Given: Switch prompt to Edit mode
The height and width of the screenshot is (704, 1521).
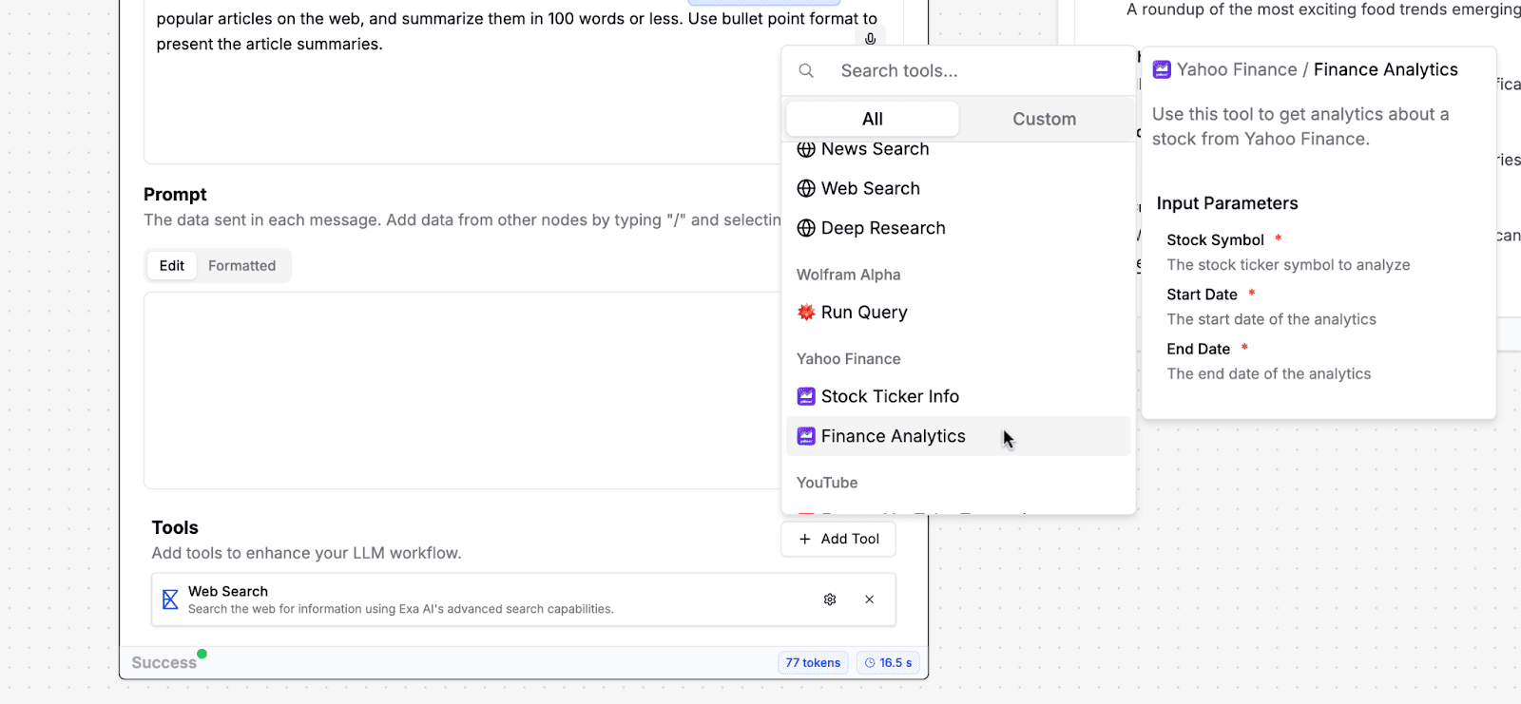Looking at the screenshot, I should point(172,266).
